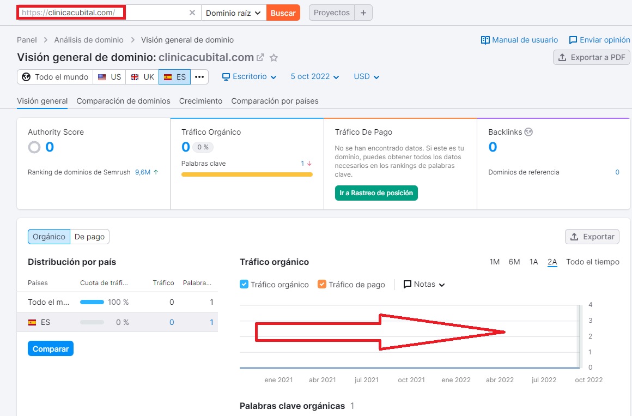Expand the Dominio raíz dropdown
Screen dimensions: 632x416
pyautogui.click(x=234, y=13)
